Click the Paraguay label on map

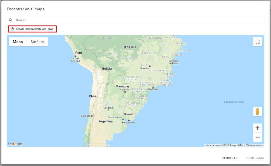pyautogui.click(x=123, y=86)
